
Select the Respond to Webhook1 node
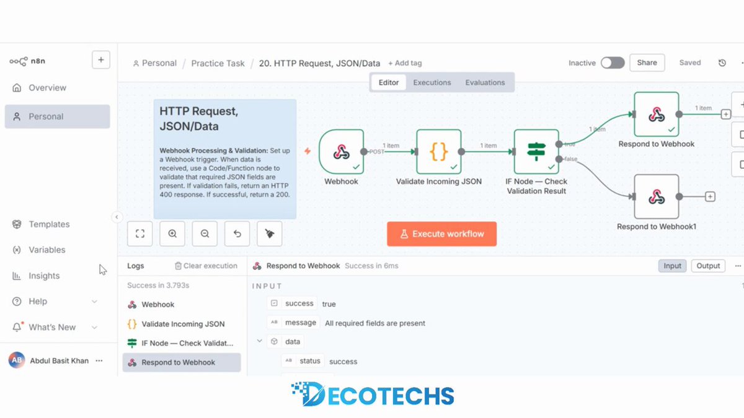657,197
